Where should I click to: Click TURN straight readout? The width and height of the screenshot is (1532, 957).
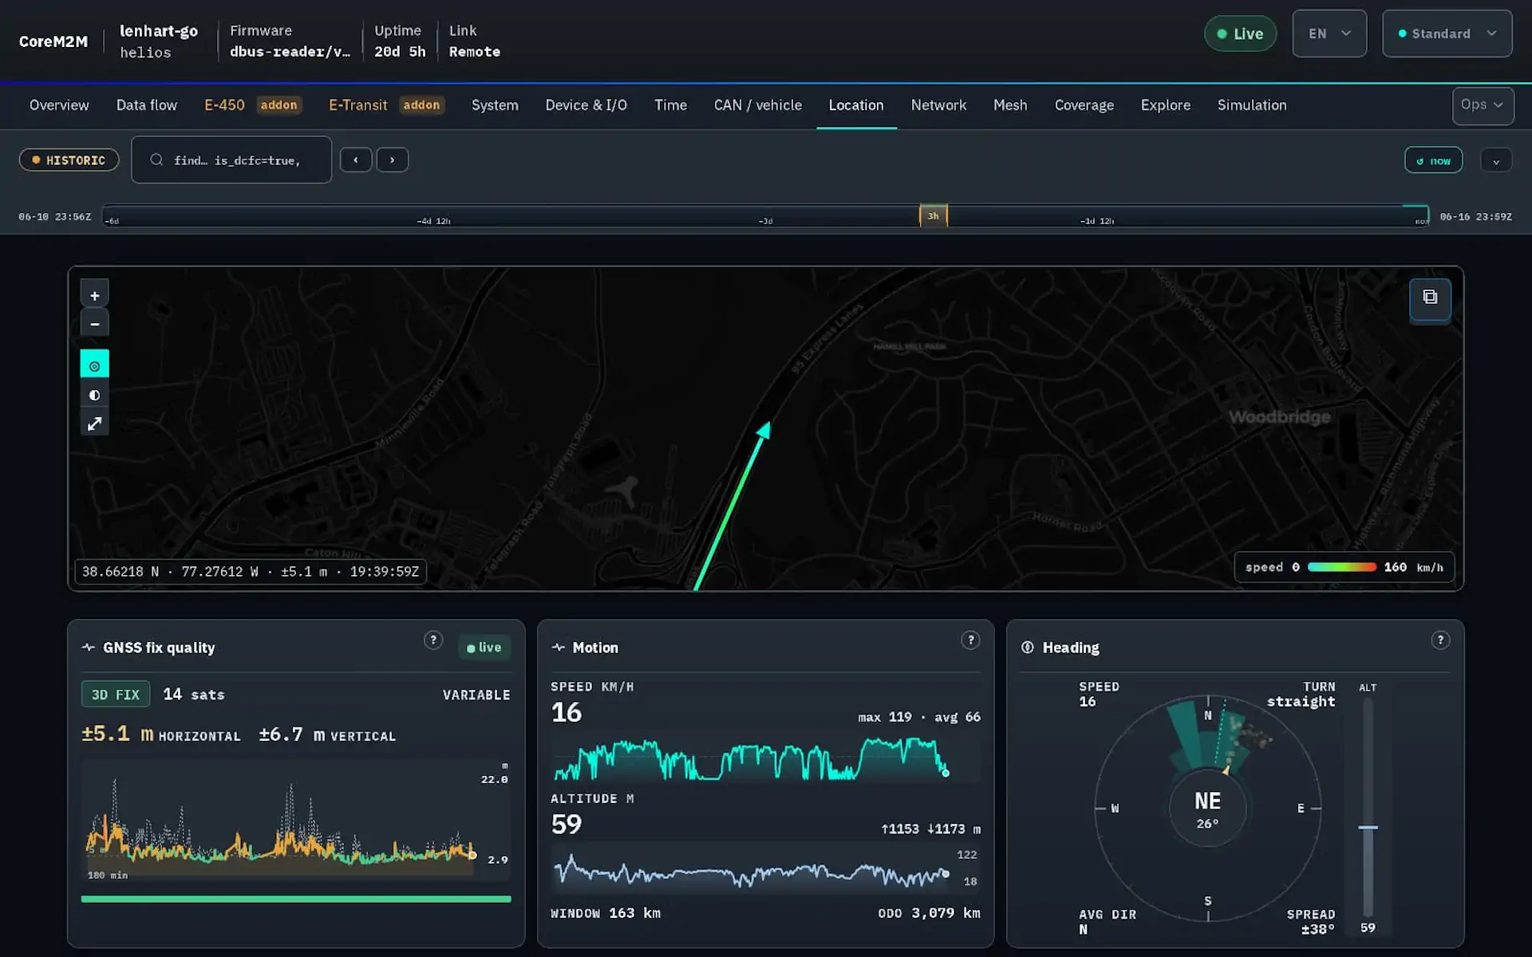[x=1301, y=694]
